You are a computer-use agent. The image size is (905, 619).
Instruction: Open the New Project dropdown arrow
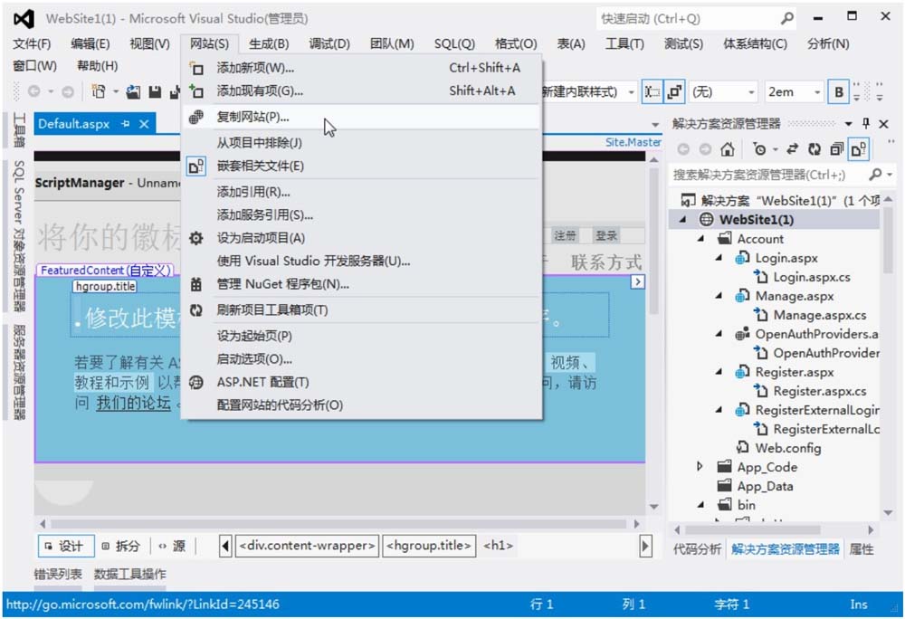[x=116, y=91]
